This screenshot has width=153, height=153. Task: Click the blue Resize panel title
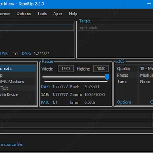(48, 62)
